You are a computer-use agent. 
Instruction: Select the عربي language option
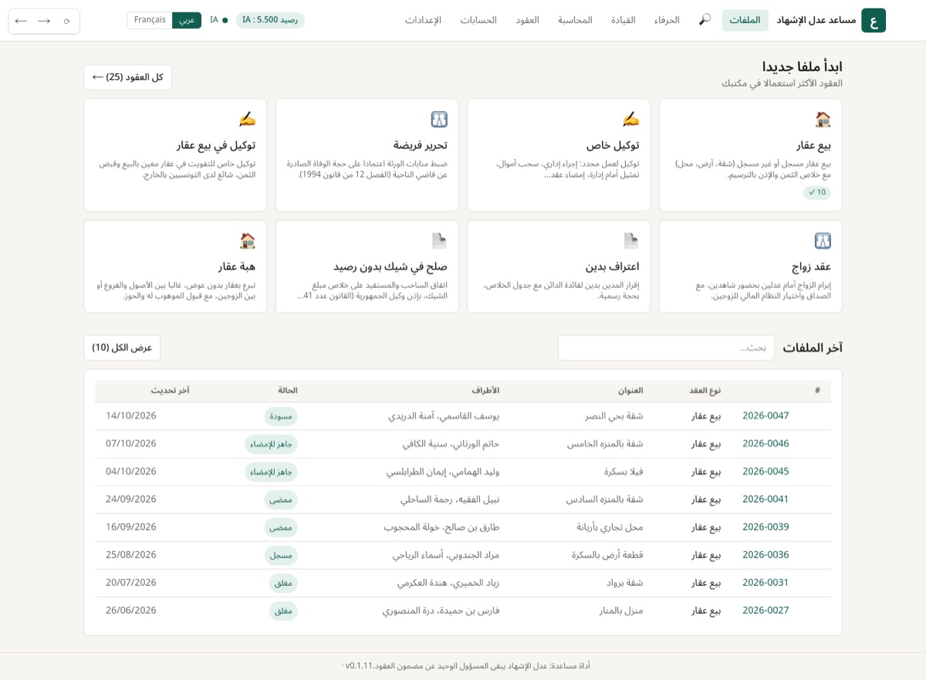187,20
